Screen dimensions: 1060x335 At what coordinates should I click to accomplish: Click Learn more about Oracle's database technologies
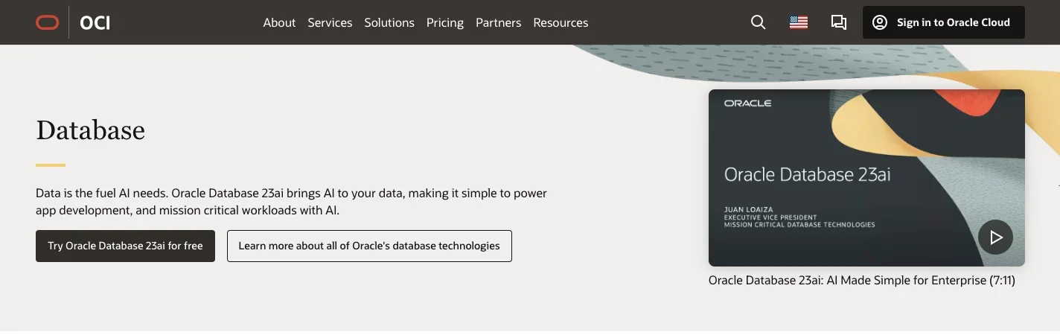tap(369, 246)
